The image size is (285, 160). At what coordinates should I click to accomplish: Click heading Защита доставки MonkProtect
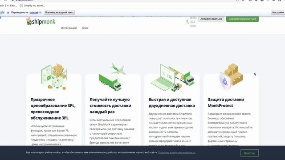[226, 103]
